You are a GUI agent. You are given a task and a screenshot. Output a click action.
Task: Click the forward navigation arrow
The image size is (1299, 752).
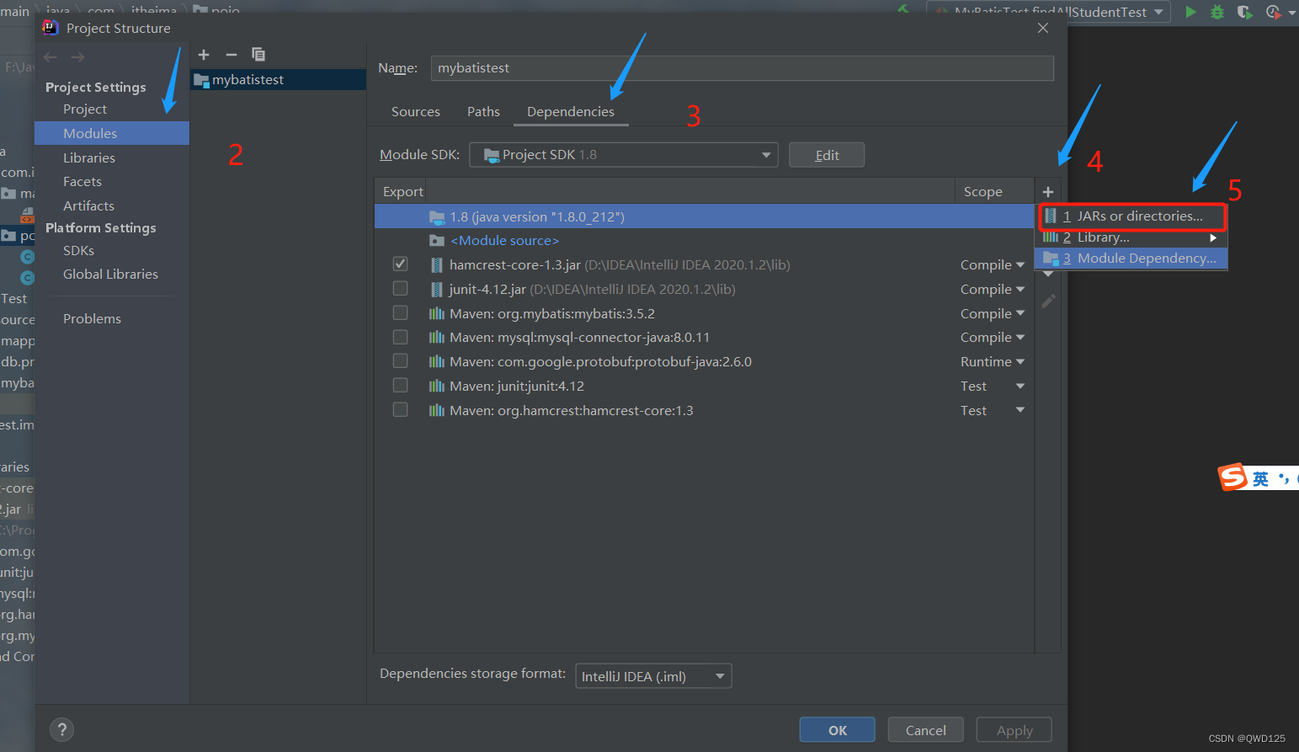(77, 57)
